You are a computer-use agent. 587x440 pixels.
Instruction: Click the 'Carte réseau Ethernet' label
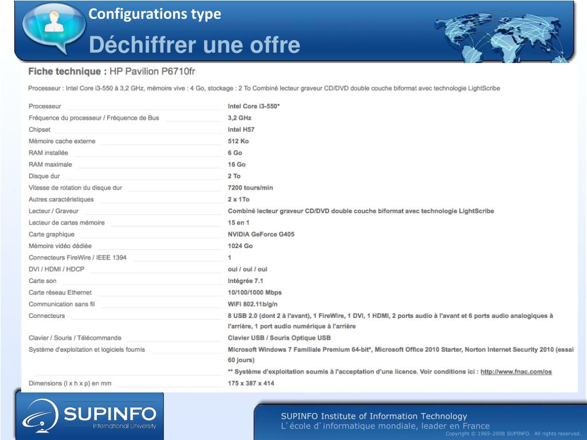click(60, 292)
